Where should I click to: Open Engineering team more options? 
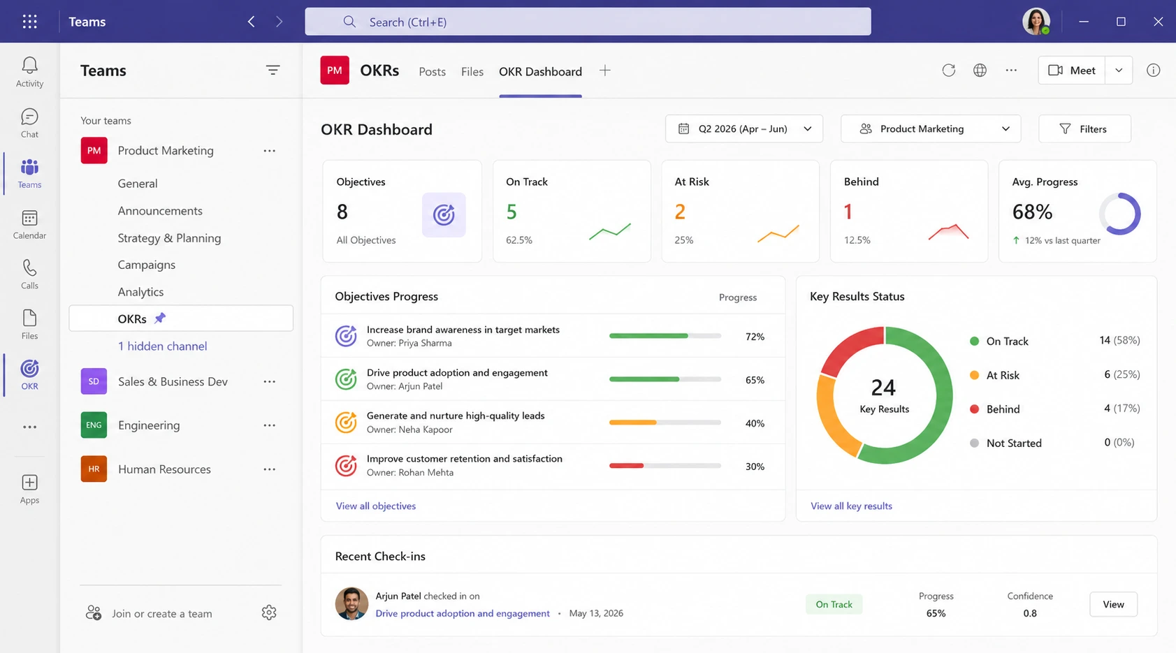[x=270, y=425]
